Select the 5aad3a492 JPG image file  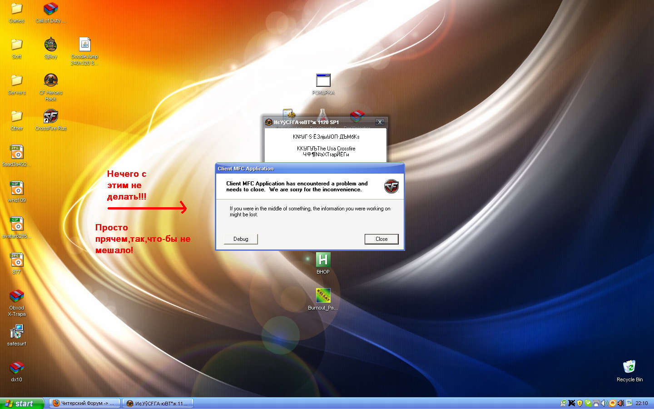(16, 156)
